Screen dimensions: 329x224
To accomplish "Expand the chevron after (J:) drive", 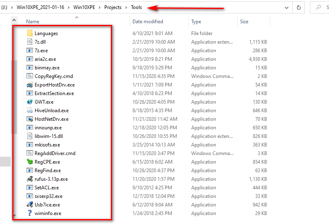I will point(12,8).
